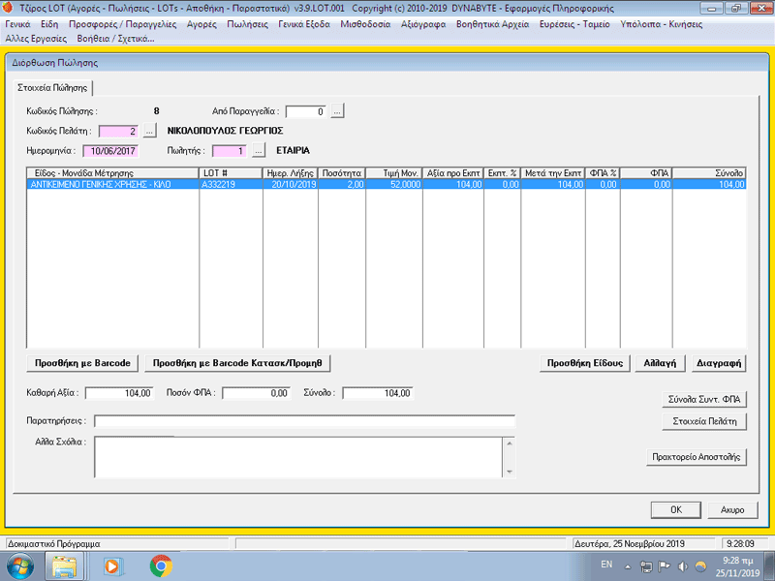Open order lookup ellipsis button
775x581 pixels.
(x=337, y=111)
